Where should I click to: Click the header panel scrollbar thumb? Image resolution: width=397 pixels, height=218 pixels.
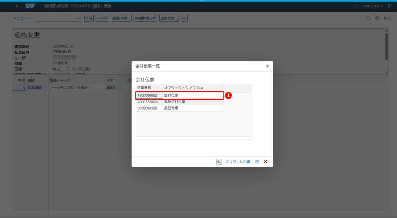(387, 46)
